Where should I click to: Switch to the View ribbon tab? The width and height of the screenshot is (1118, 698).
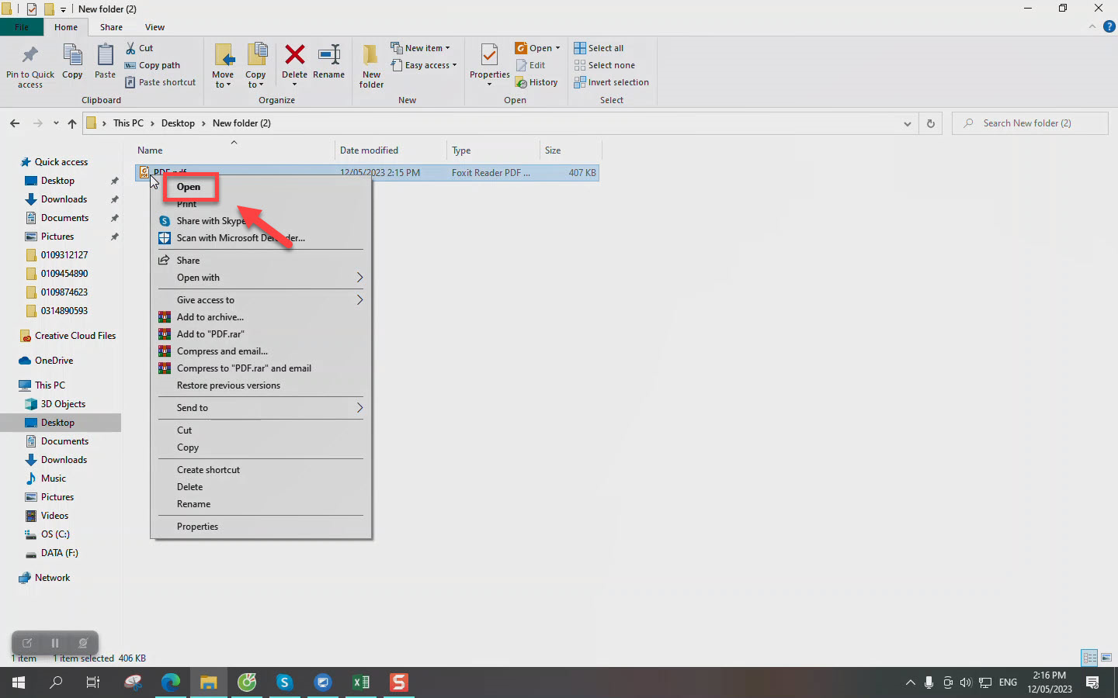click(155, 27)
